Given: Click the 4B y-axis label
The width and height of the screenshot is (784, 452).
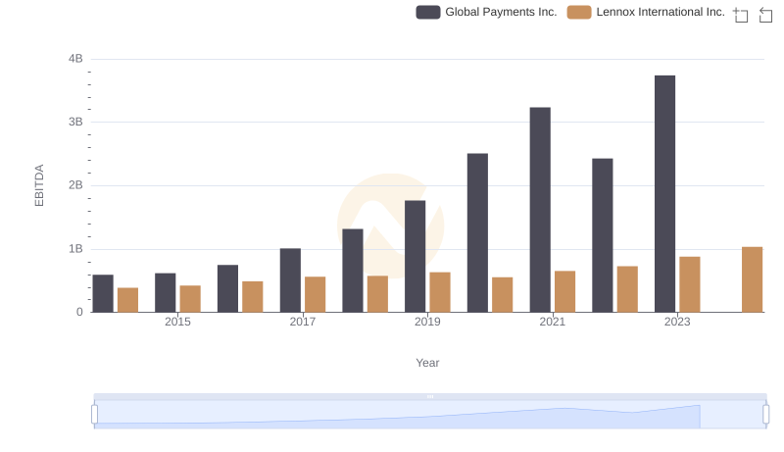Looking at the screenshot, I should pos(75,59).
